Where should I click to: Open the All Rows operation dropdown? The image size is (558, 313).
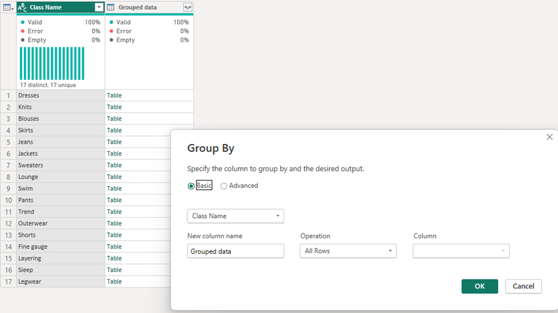click(348, 251)
